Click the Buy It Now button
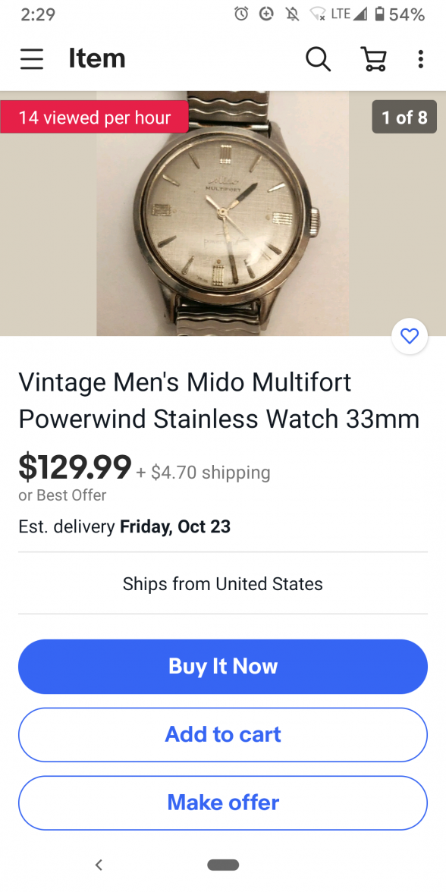The height and width of the screenshot is (892, 446). (x=223, y=666)
